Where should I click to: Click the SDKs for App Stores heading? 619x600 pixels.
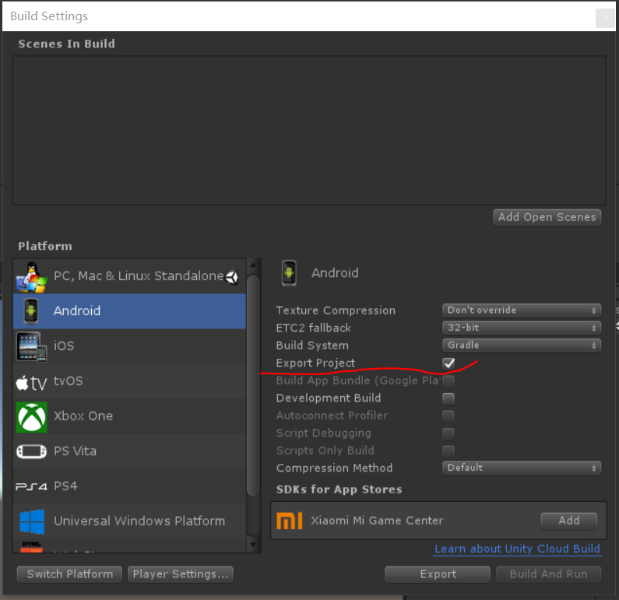coord(339,489)
